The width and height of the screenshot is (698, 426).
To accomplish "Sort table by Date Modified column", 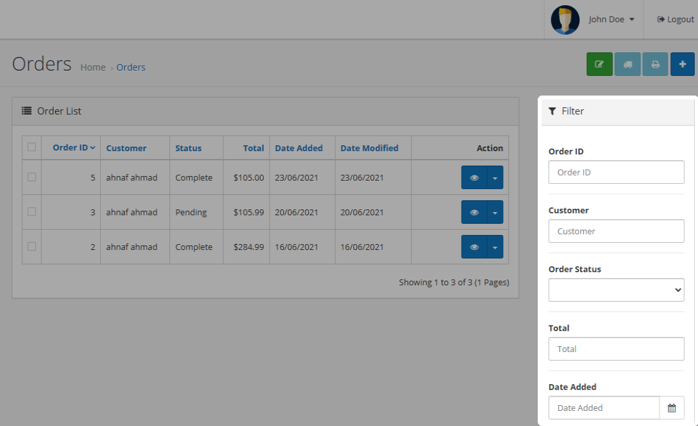I will coord(369,148).
